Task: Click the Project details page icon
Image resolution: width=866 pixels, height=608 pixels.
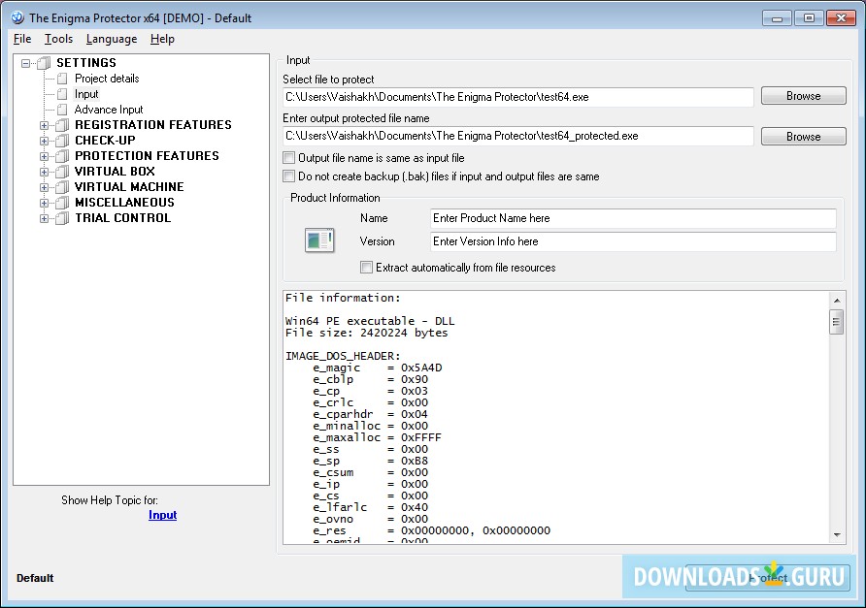Action: pyautogui.click(x=62, y=79)
